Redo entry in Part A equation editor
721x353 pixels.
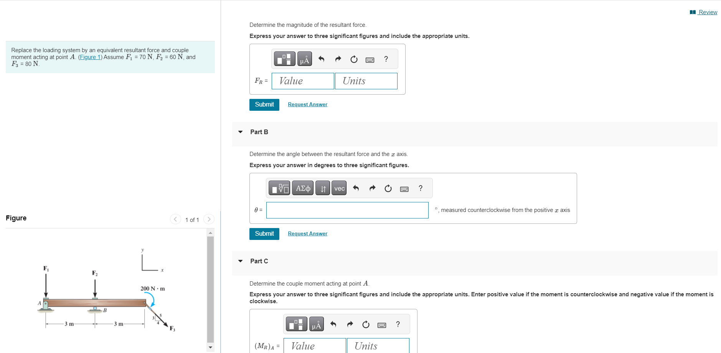(337, 59)
